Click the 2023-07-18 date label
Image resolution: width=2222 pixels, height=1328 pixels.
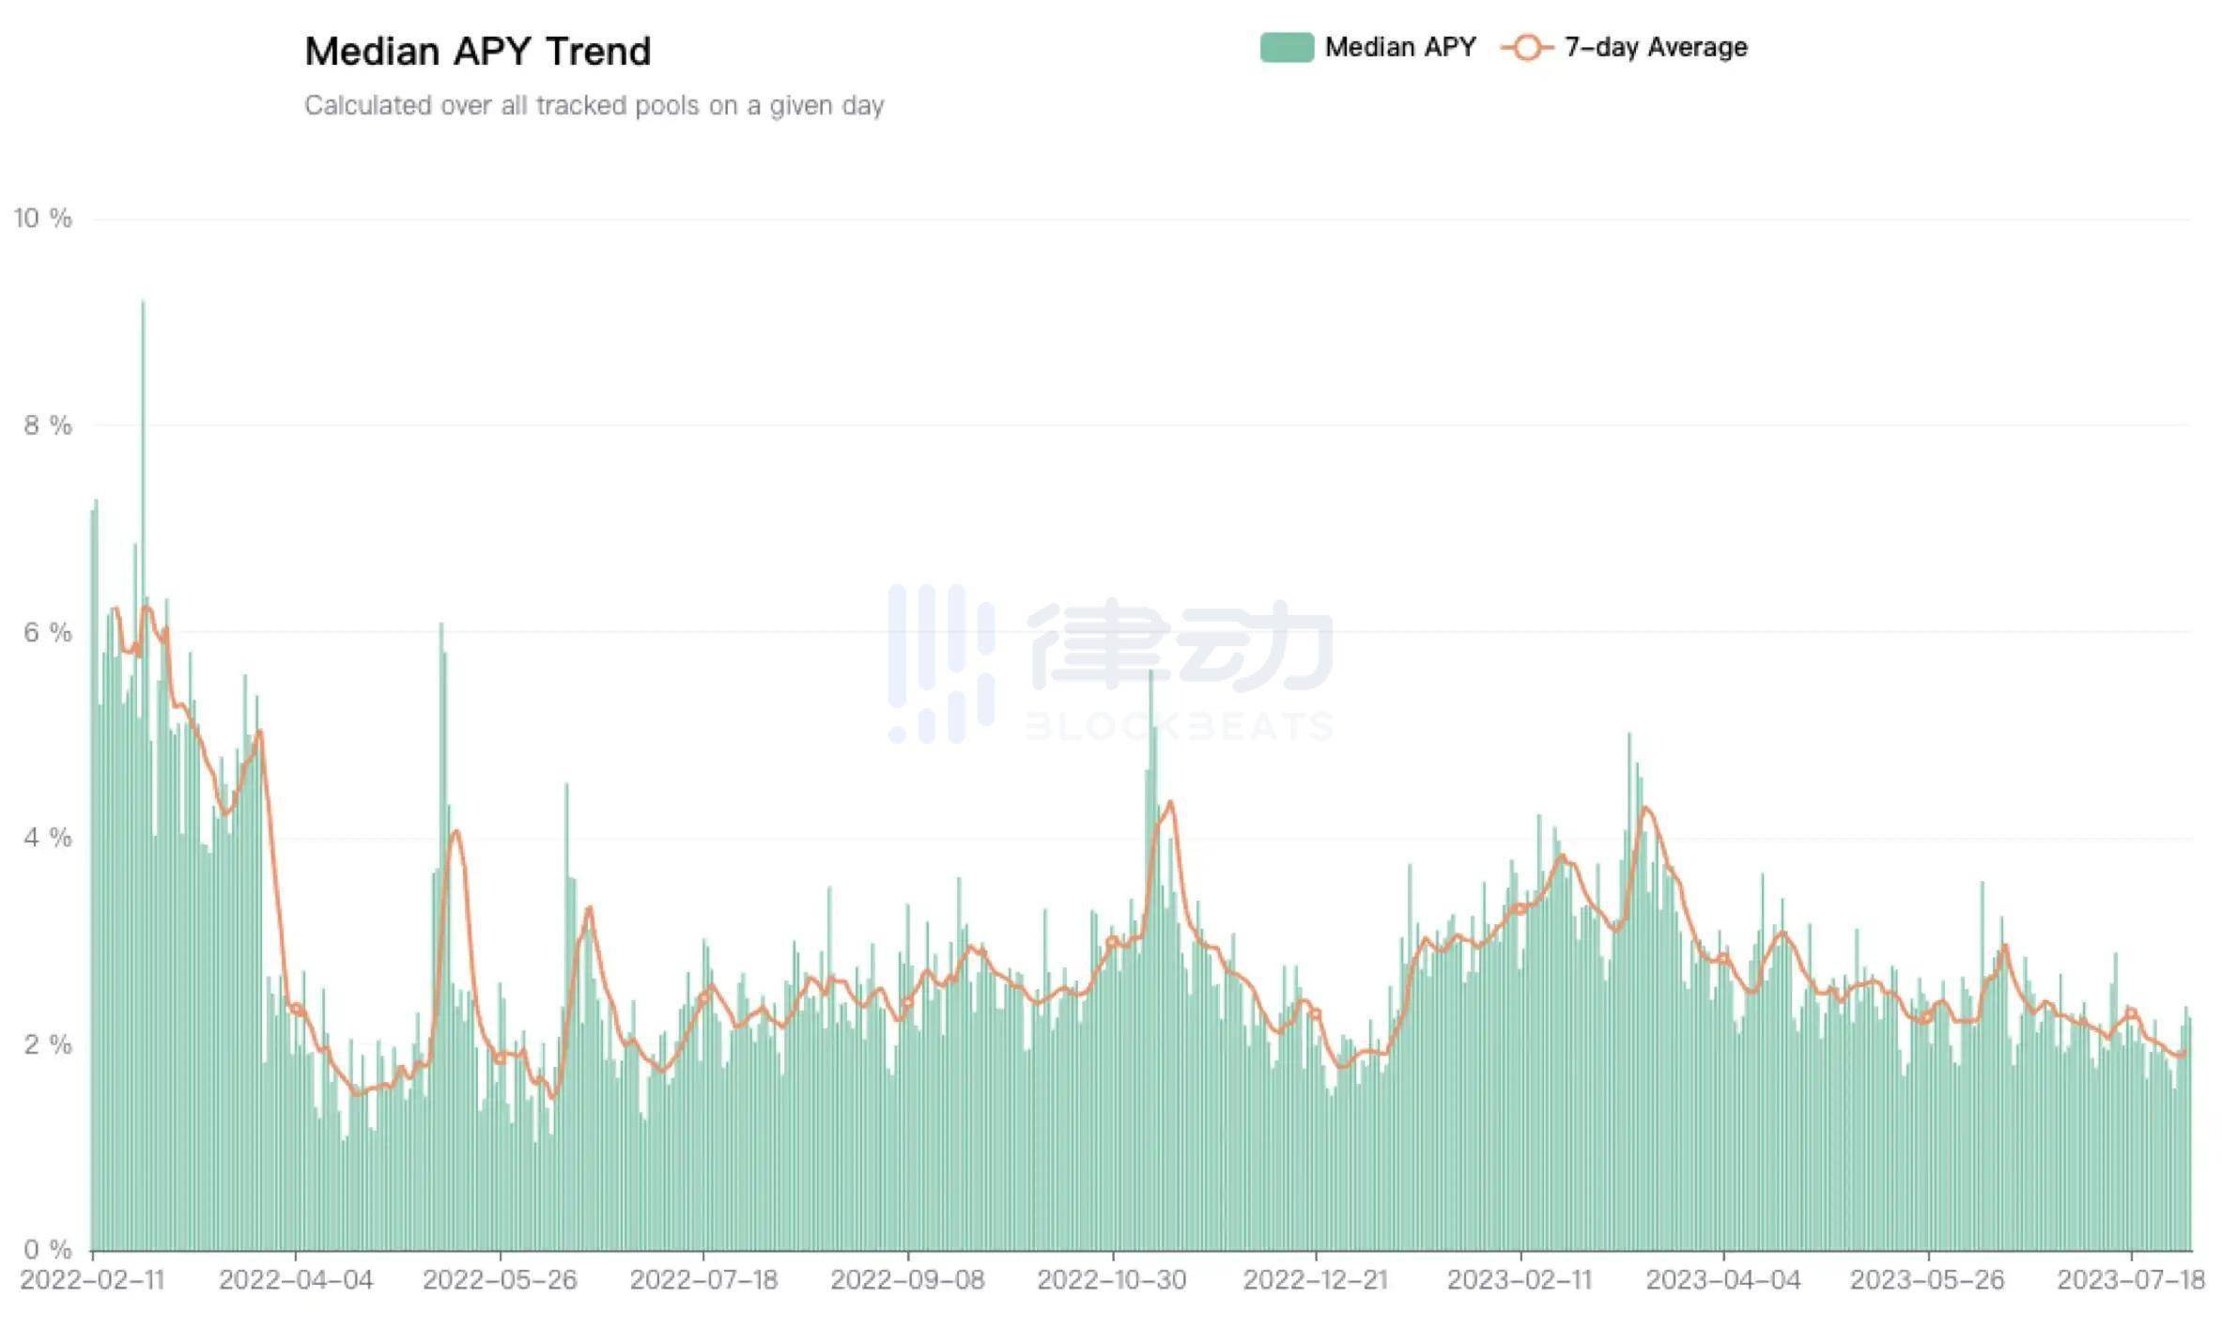pyautogui.click(x=2131, y=1280)
